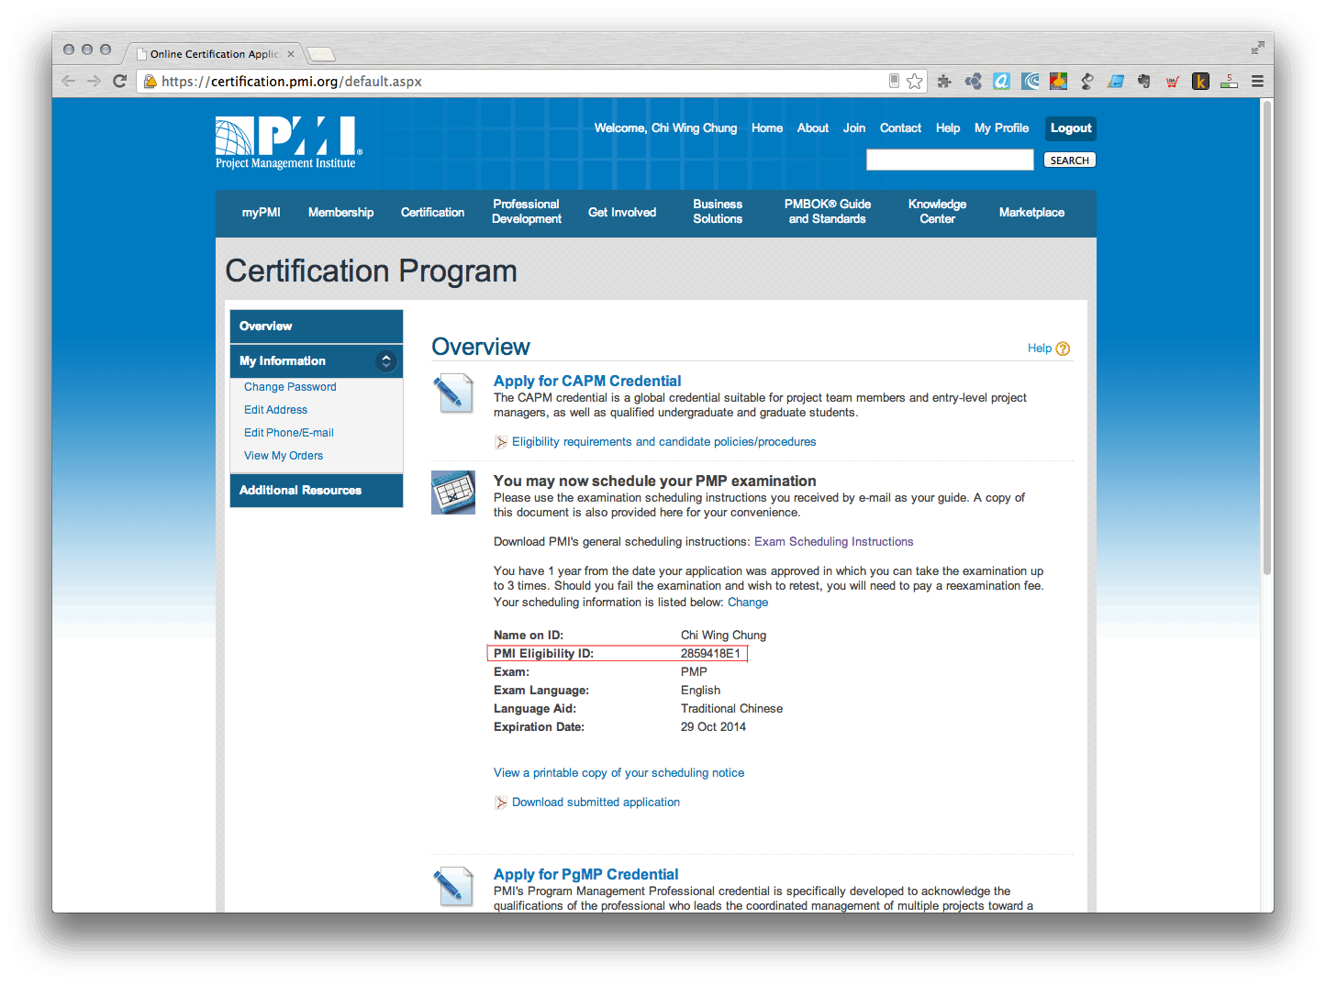1326x985 pixels.
Task: Open the Chrome hamburger menu
Action: tap(1258, 82)
